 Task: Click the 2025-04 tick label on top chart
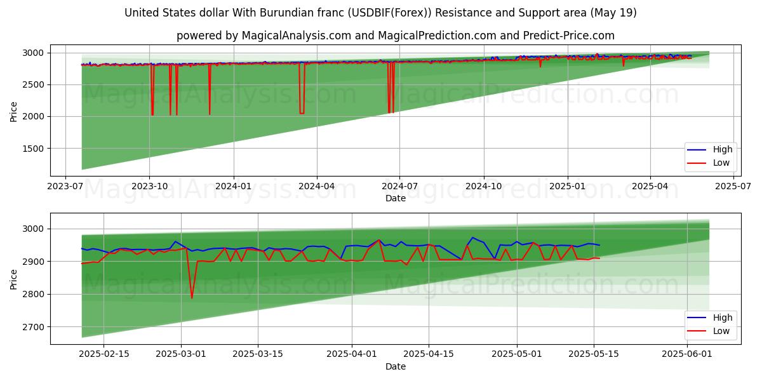pyautogui.click(x=650, y=187)
